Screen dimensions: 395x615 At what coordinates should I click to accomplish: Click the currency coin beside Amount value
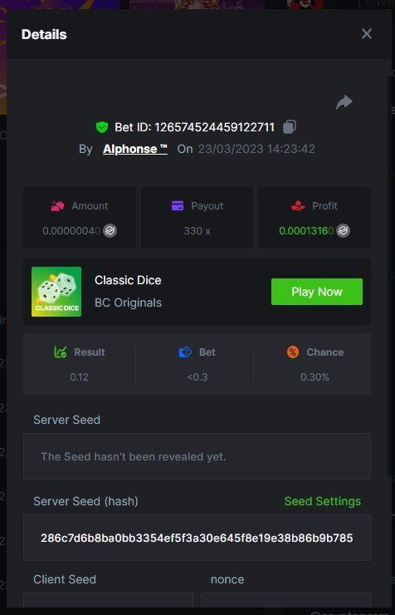coord(110,231)
